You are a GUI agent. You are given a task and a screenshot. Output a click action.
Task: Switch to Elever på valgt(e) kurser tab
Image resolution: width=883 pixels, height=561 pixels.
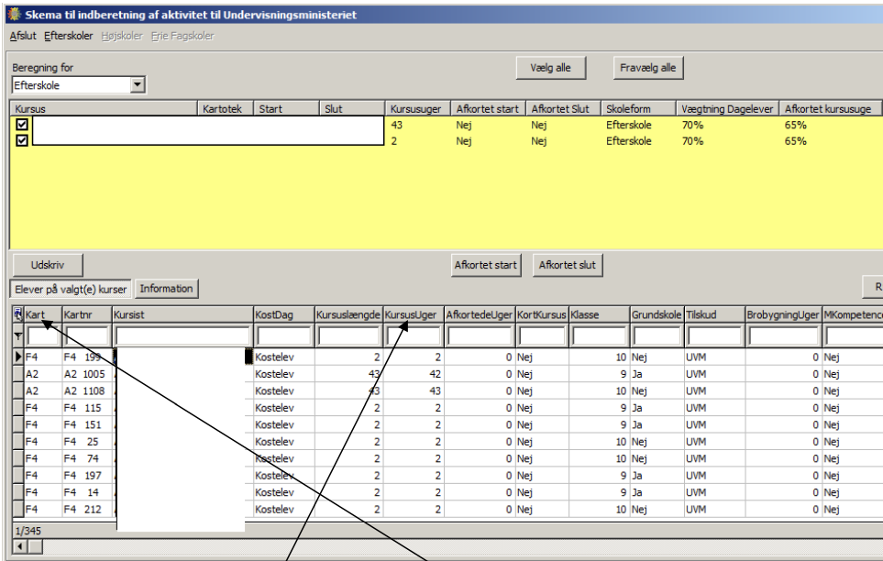click(71, 289)
